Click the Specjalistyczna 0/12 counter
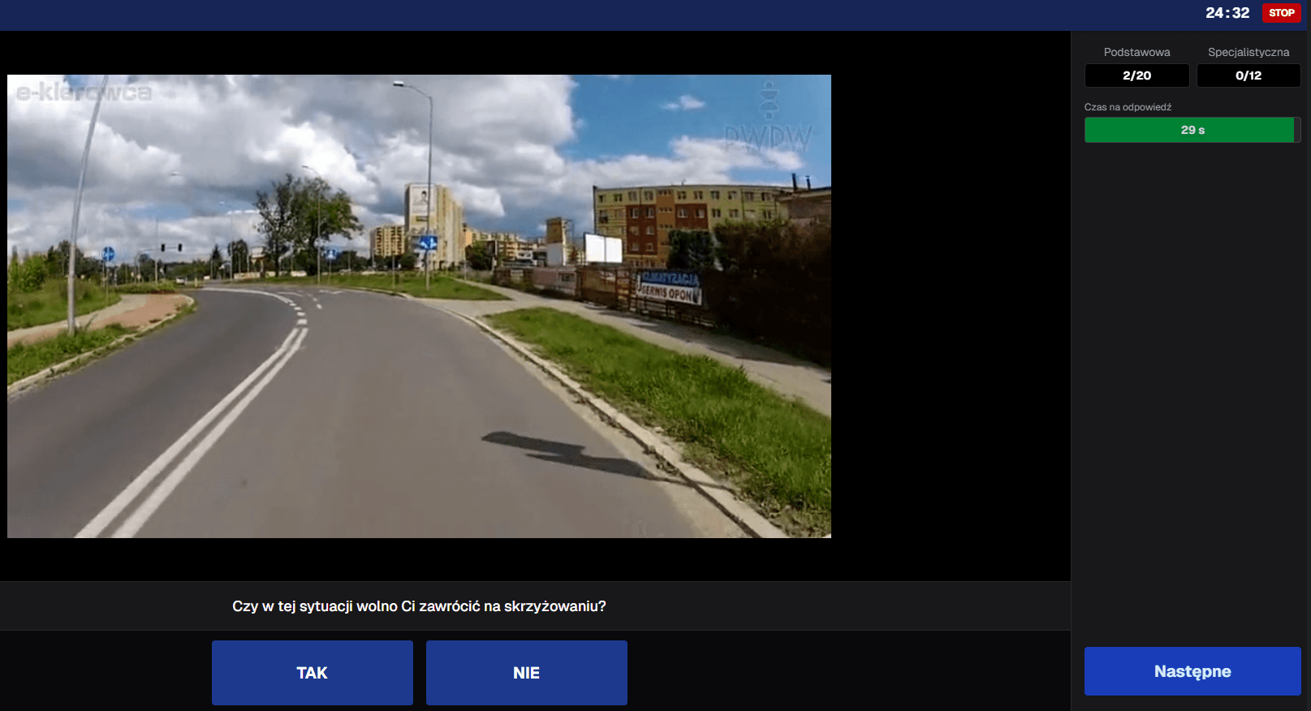 tap(1248, 75)
